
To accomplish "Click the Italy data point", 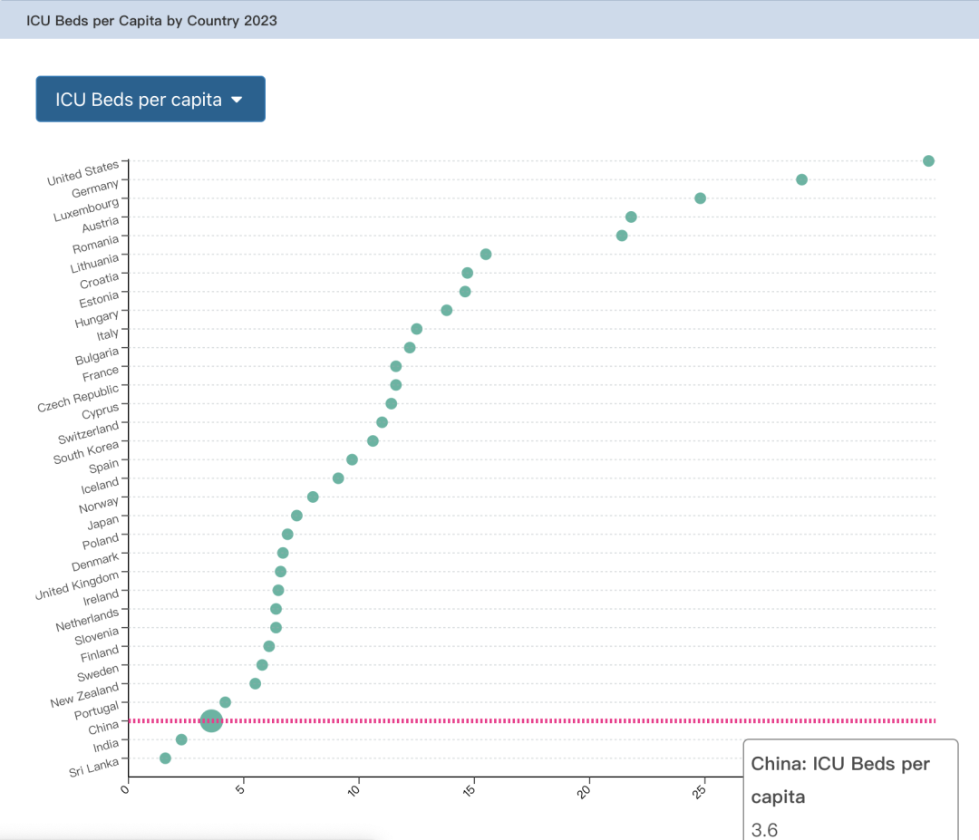I will point(416,329).
